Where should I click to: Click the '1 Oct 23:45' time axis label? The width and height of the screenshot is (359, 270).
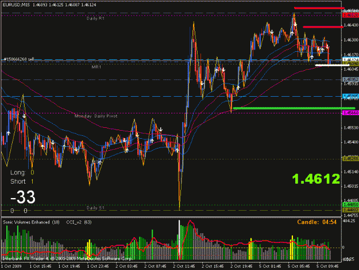[x=98, y=266]
